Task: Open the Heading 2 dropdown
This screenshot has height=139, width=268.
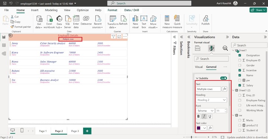Action: click(211, 100)
